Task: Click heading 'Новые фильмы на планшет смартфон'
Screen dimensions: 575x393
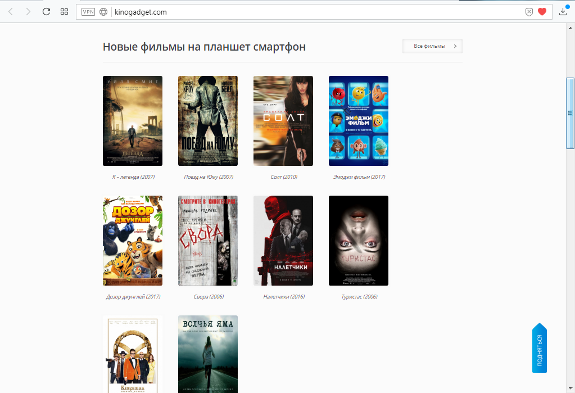Action: (x=204, y=47)
